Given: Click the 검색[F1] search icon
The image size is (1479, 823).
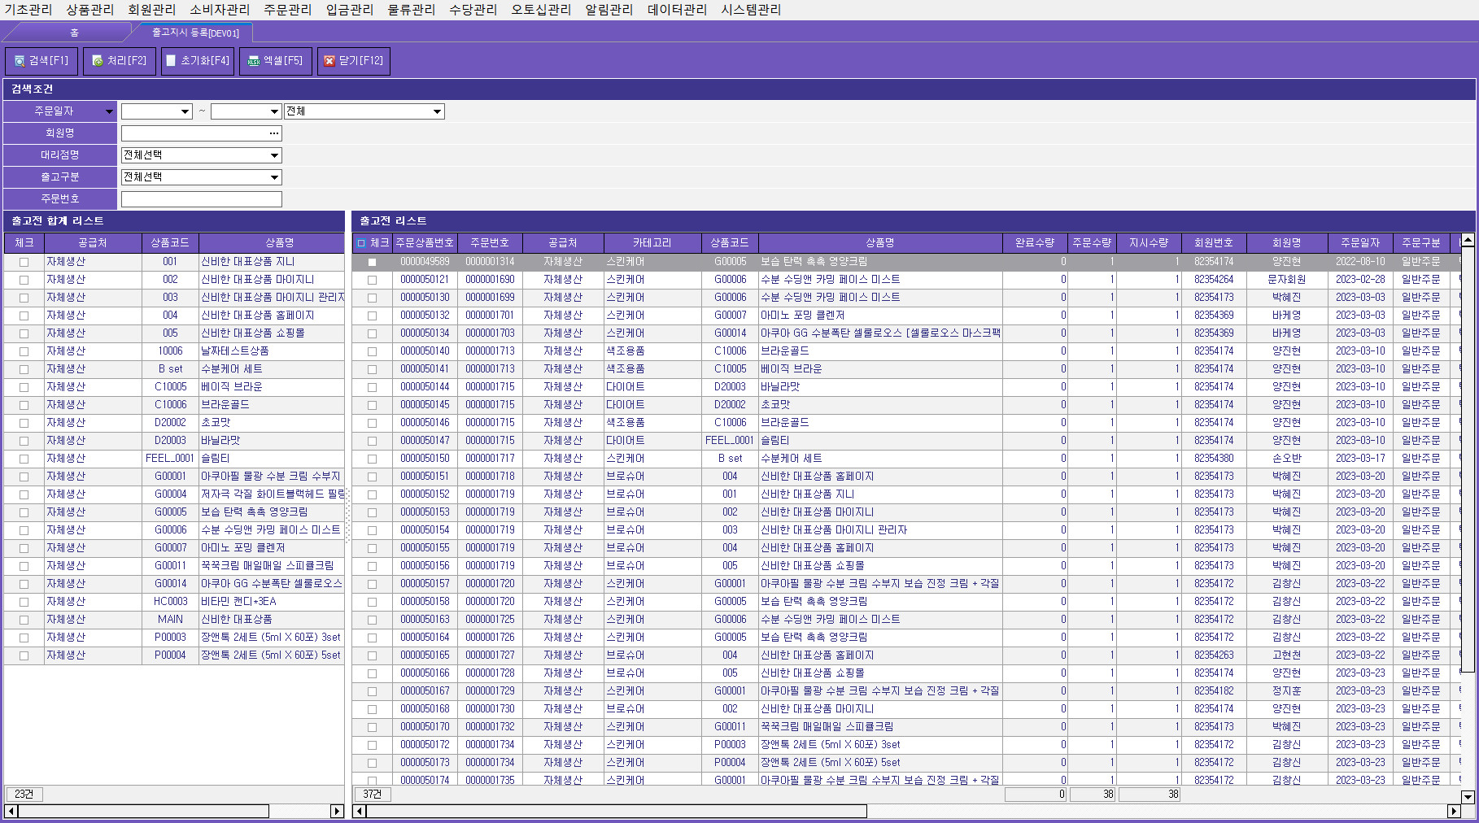Looking at the screenshot, I should [x=20, y=61].
